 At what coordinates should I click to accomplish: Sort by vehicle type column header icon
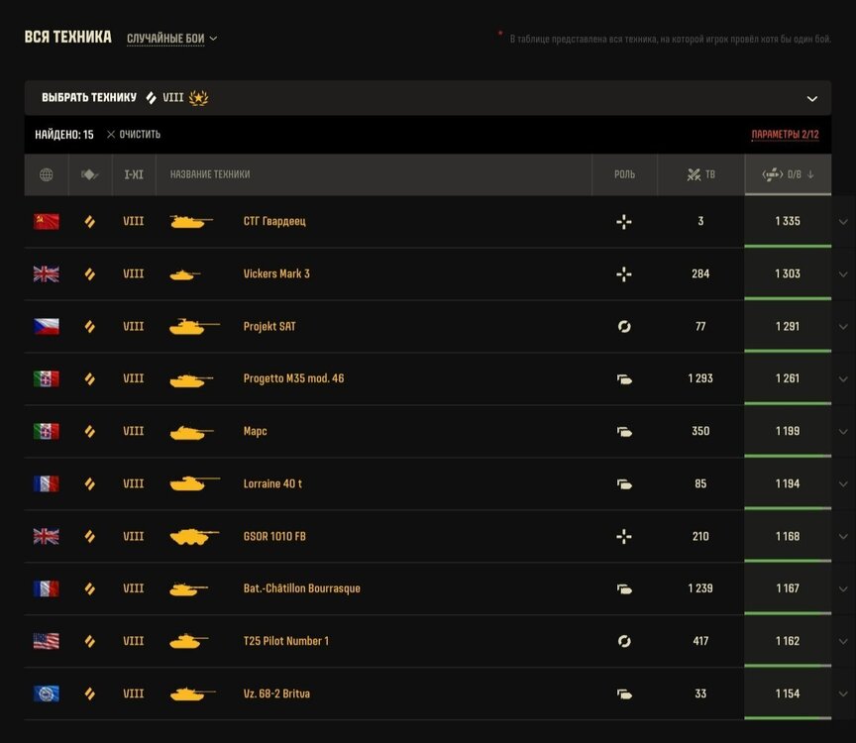89,174
